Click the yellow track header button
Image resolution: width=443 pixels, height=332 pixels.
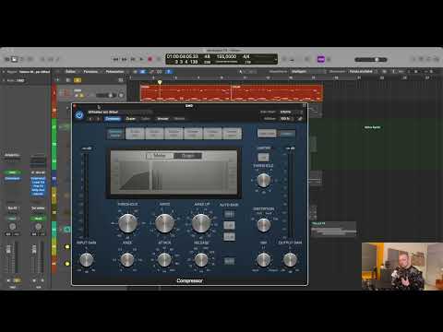(78, 80)
